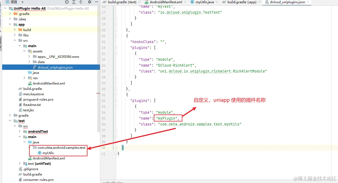The width and height of the screenshot is (338, 183).
Task: Close the myUtils.java tab
Action: (x=217, y=2)
